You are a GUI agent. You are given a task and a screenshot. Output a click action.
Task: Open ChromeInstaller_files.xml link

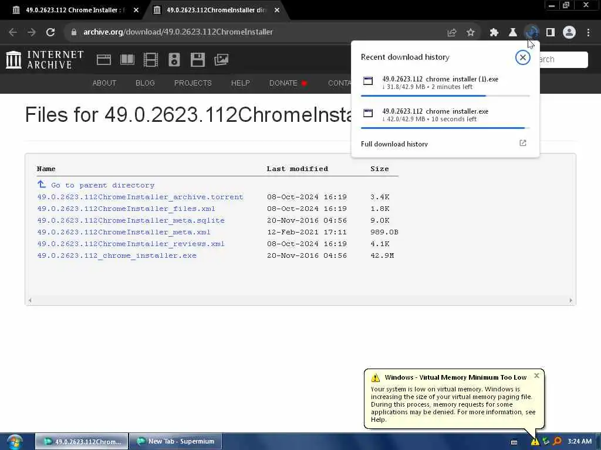tap(126, 209)
